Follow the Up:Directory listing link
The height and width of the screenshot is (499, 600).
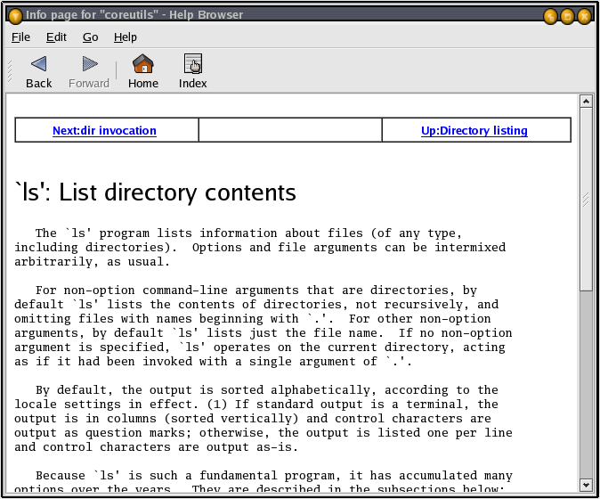click(474, 131)
